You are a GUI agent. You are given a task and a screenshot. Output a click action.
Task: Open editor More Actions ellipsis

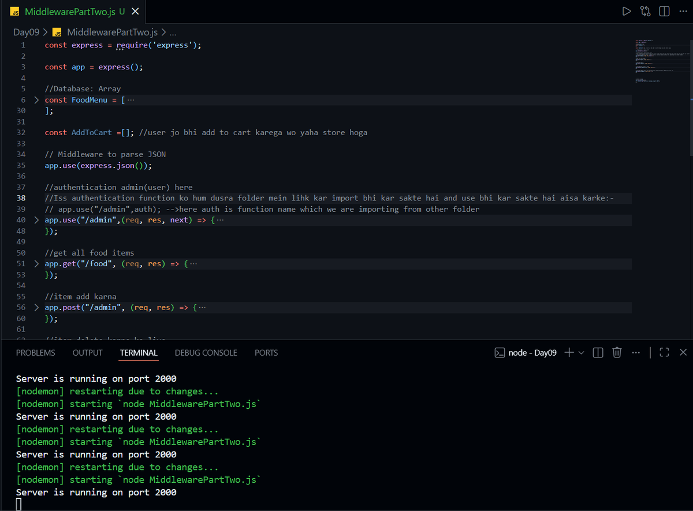pos(682,12)
